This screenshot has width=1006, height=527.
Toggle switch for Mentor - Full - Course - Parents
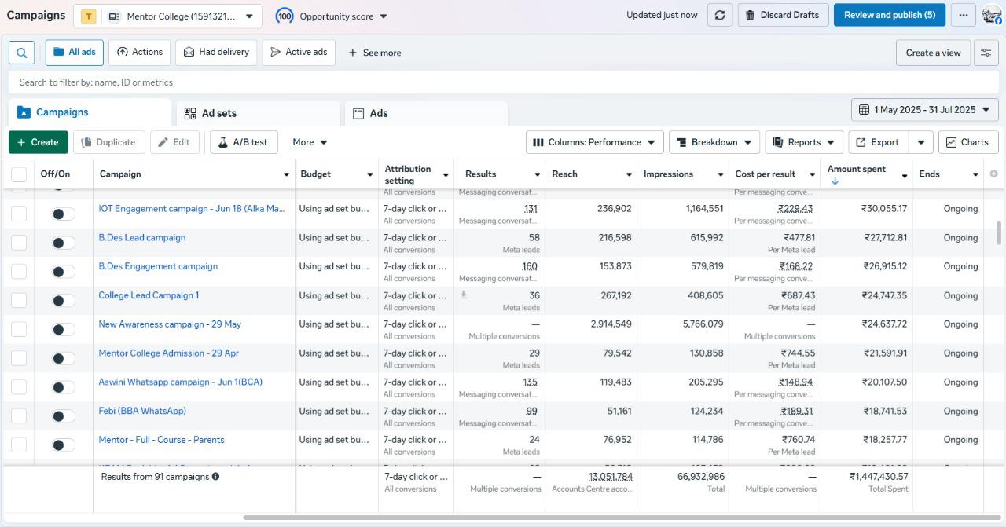[x=63, y=445]
